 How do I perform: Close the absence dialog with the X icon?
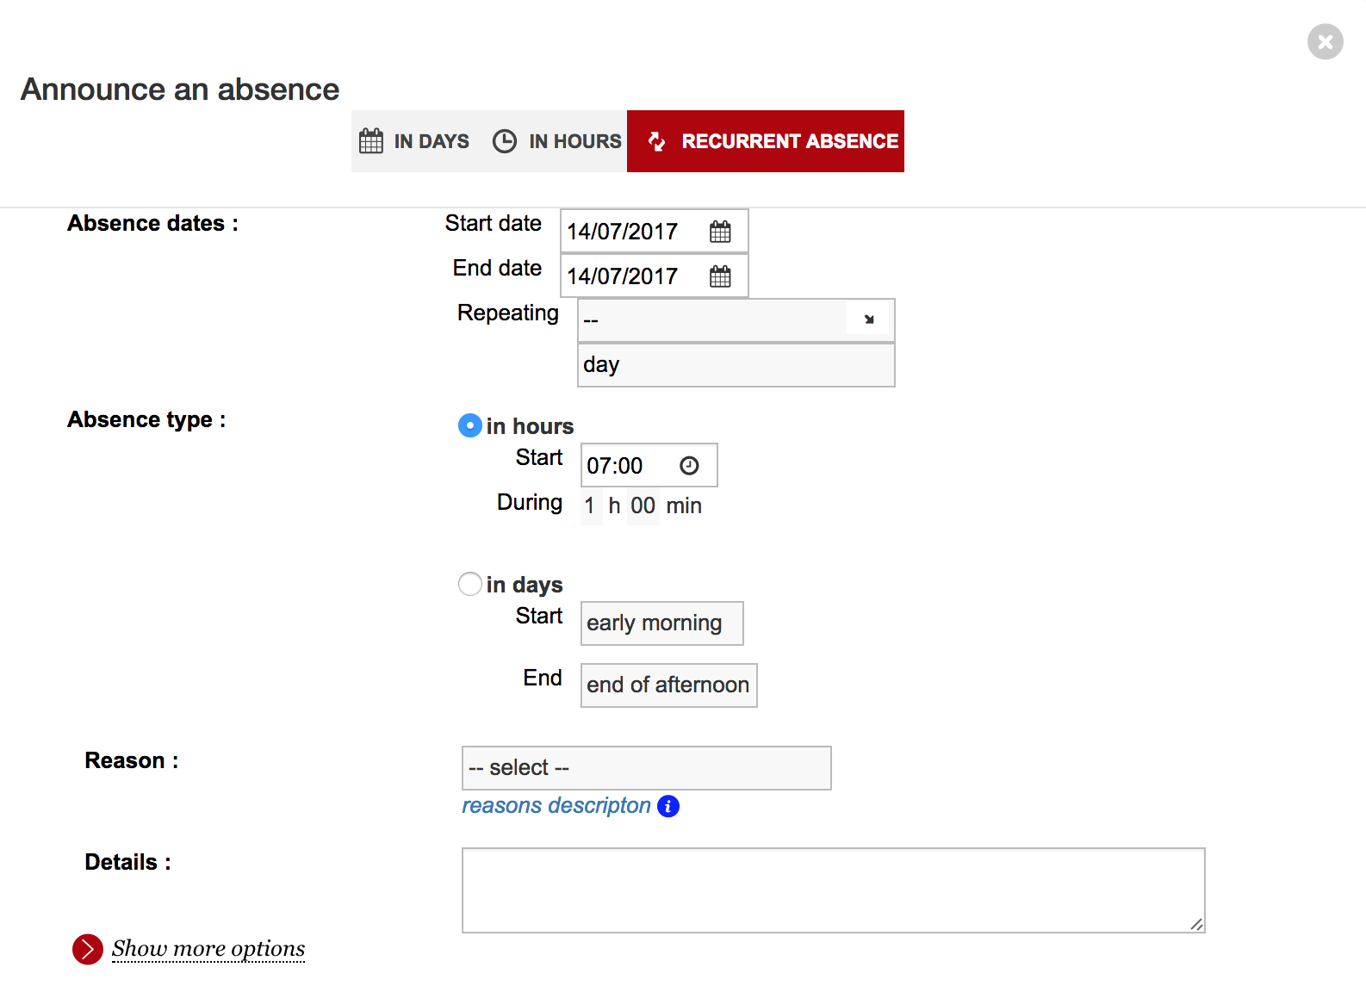pos(1325,41)
